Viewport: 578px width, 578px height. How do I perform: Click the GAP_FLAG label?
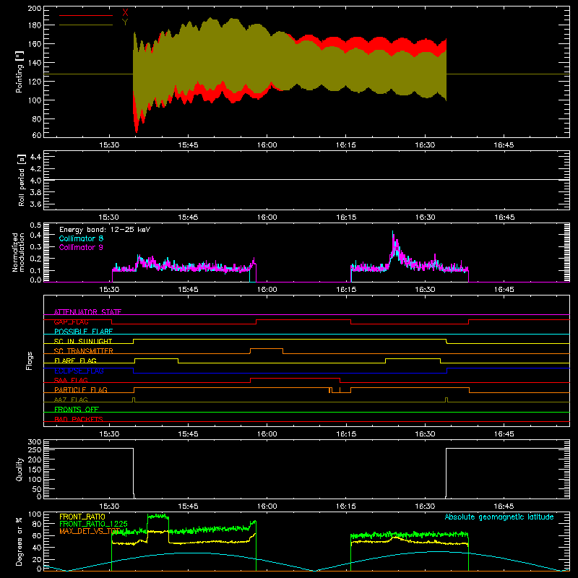click(71, 322)
